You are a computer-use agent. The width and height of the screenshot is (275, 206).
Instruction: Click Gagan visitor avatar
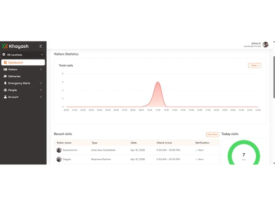coord(59,159)
